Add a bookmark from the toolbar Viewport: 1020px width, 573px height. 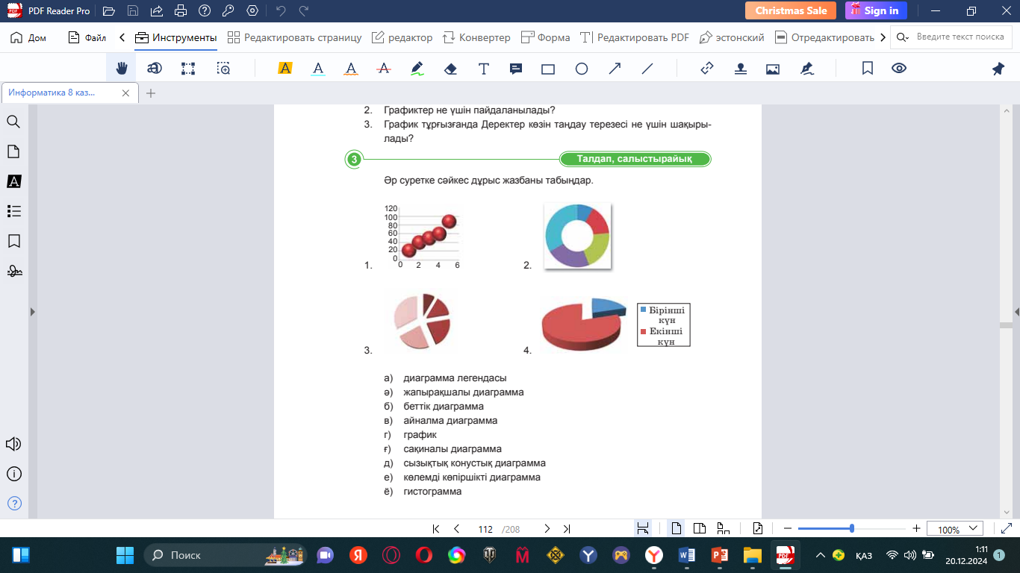tap(868, 69)
